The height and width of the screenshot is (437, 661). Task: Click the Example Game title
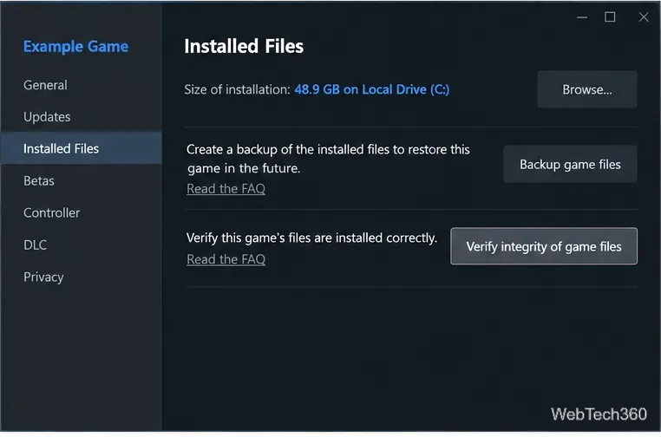point(75,46)
